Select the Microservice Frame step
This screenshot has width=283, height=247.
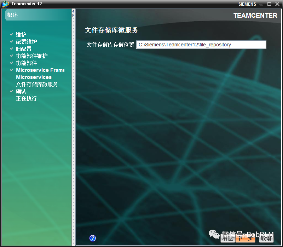[x=40, y=70]
